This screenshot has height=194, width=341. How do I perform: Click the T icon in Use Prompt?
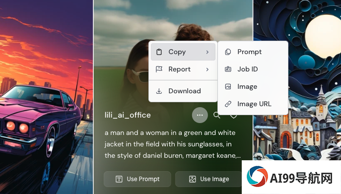pyautogui.click(x=119, y=179)
